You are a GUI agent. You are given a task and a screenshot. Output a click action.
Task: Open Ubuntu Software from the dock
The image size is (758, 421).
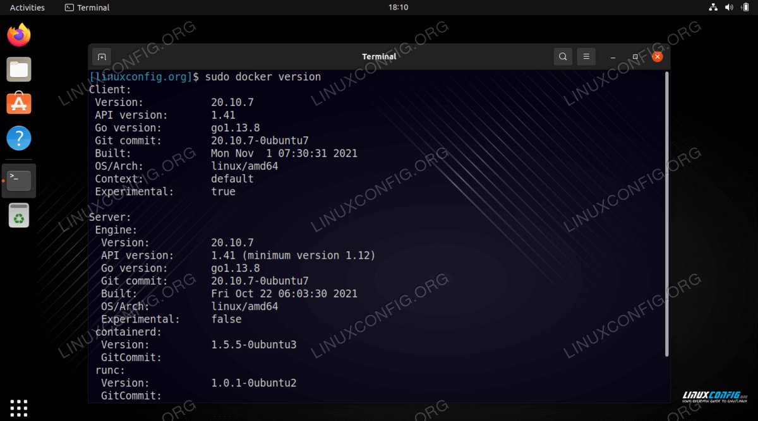coord(19,104)
